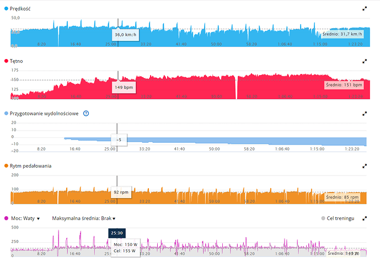Screen dimensions: 380x267
Task: Click the light-blue Przygotowanie wydolnościowe dot
Action: tap(6, 113)
